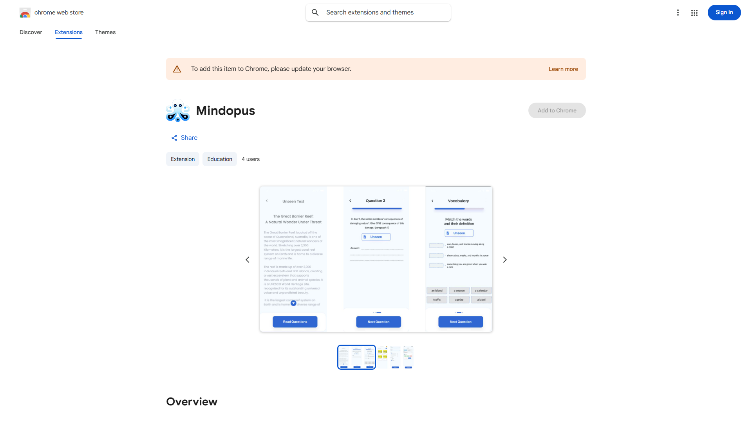Click the Learn more link in the banner
Screen dimensions: 752x423
563,69
